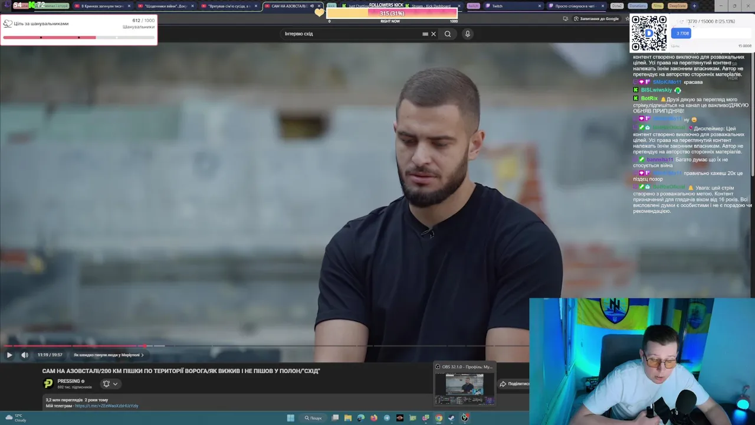Open the PRESSING channel avatar

point(48,383)
